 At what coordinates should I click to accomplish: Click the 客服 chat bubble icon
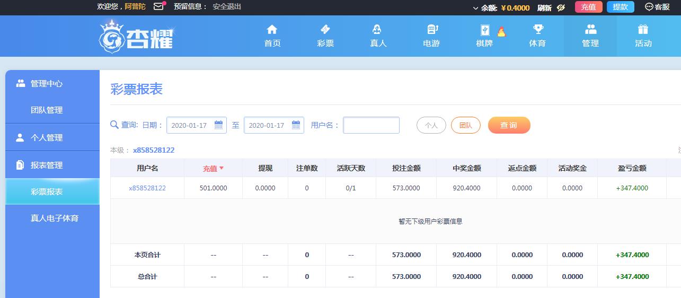click(649, 7)
